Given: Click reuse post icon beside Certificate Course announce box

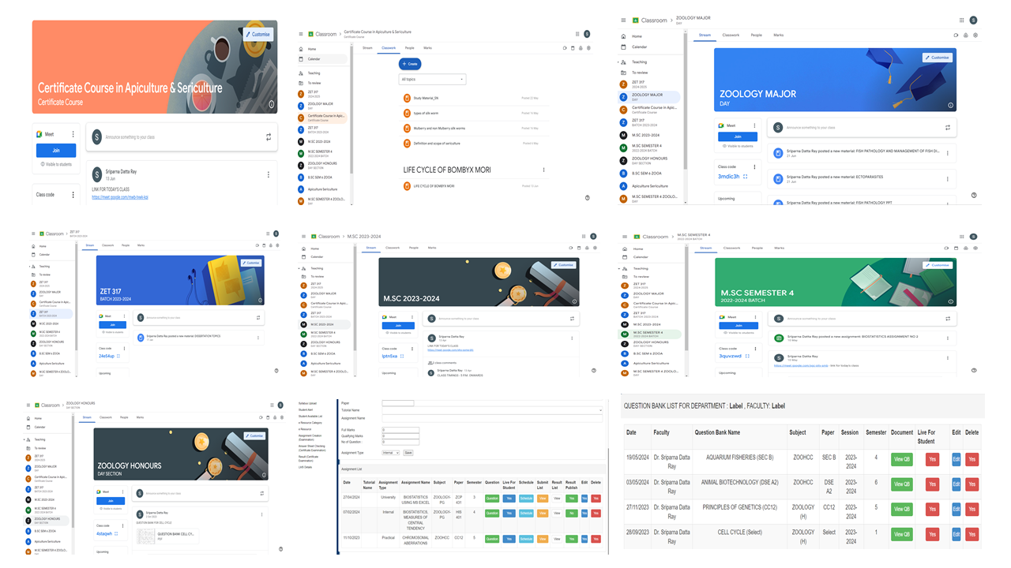Looking at the screenshot, I should [269, 137].
